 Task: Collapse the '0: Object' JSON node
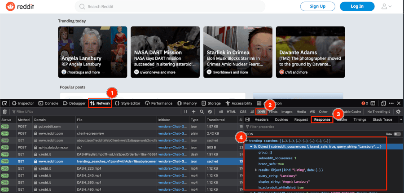click(x=251, y=146)
